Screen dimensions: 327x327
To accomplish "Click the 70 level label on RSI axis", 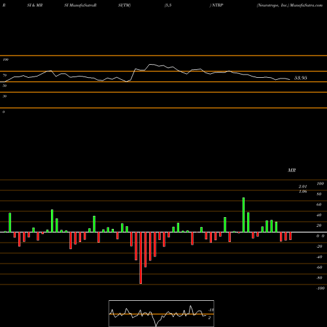I will (x=5, y=75).
